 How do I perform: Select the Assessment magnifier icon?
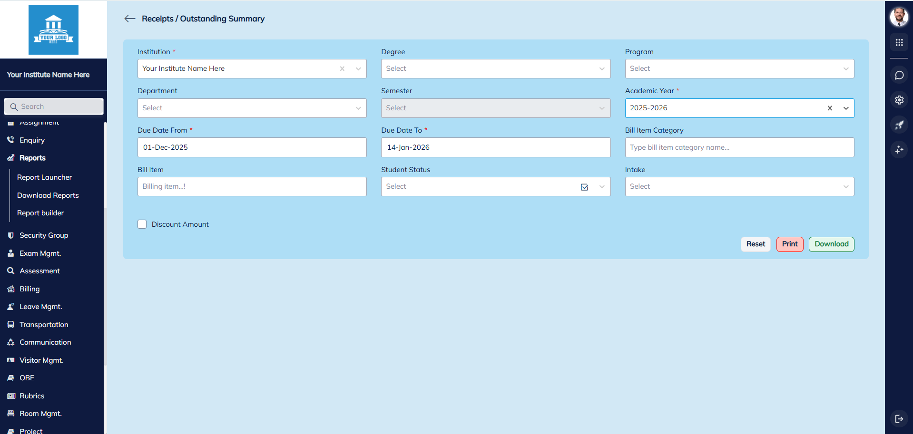click(10, 270)
